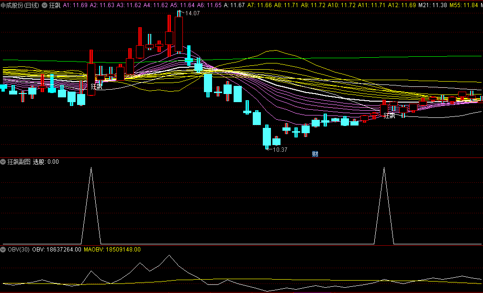Click the 14.07 high price label
The height and width of the screenshot is (293, 483).
point(192,13)
